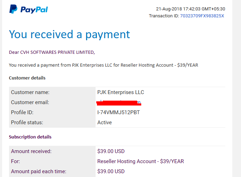Screen dimensions: 241x177
Task: Click the Reseller Hosting Account table value
Action: [141, 161]
